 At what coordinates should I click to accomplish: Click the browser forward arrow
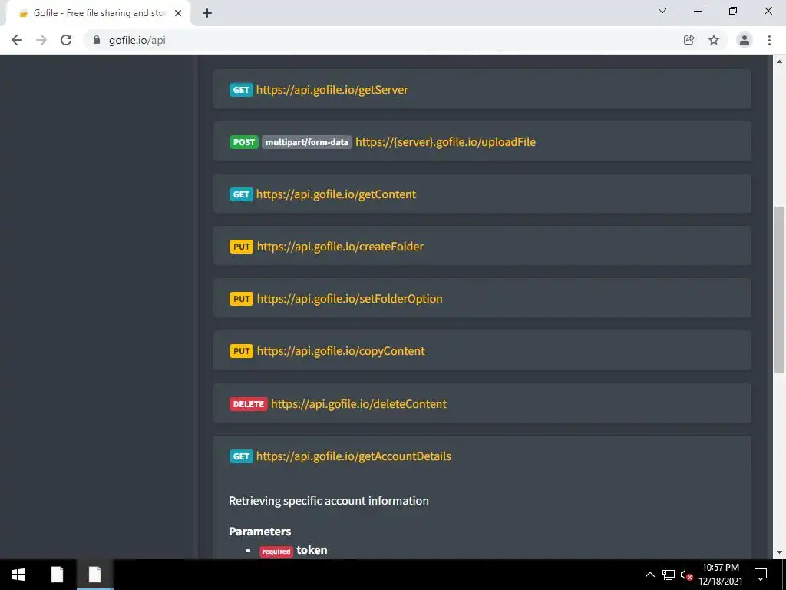[x=41, y=40]
